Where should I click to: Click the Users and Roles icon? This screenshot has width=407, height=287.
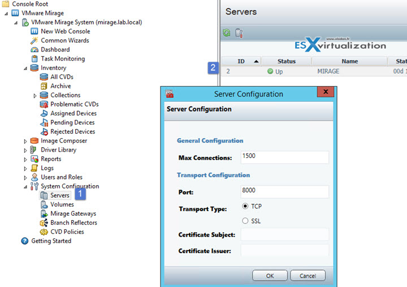pyautogui.click(x=34, y=177)
